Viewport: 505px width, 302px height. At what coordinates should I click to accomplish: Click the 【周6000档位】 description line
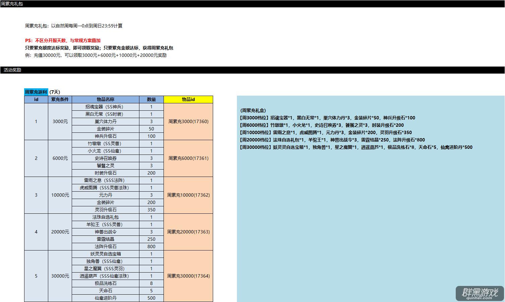[x=322, y=125]
